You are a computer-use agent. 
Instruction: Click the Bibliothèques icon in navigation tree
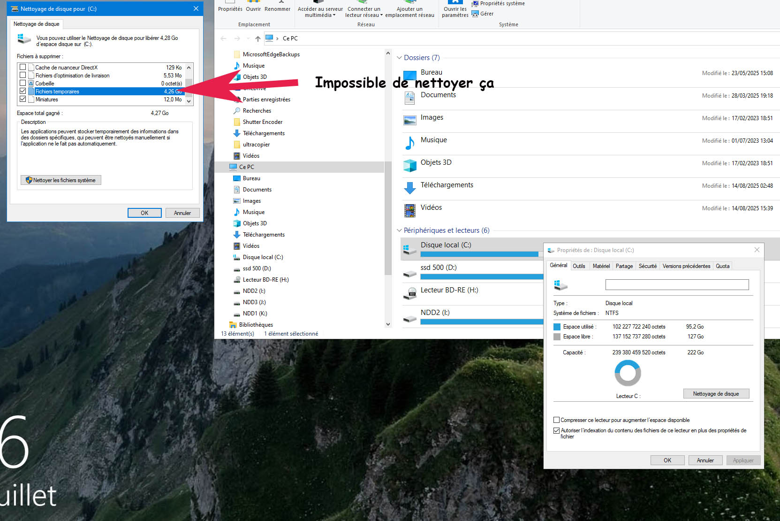233,325
